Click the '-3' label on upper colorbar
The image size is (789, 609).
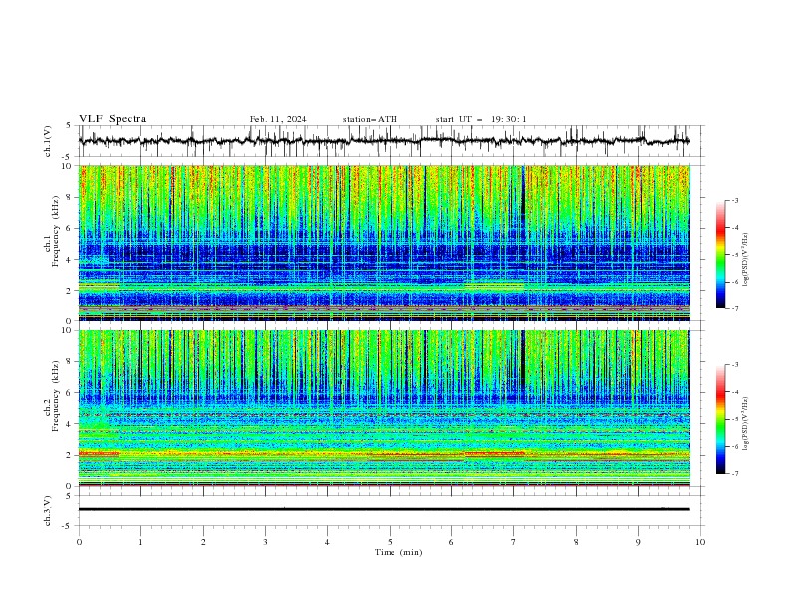tap(735, 200)
